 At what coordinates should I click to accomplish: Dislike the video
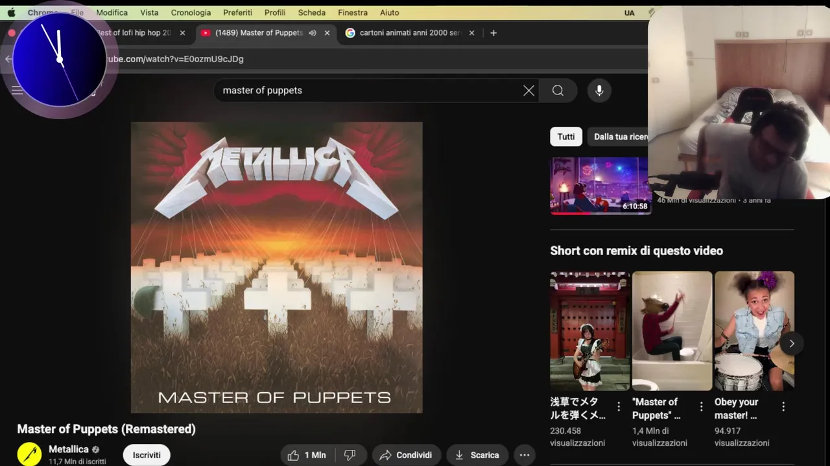point(350,455)
